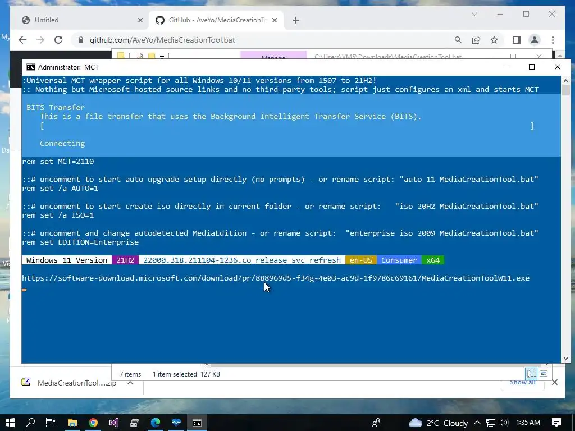This screenshot has height=431, width=575.
Task: Open volume control tray icon
Action: click(504, 423)
